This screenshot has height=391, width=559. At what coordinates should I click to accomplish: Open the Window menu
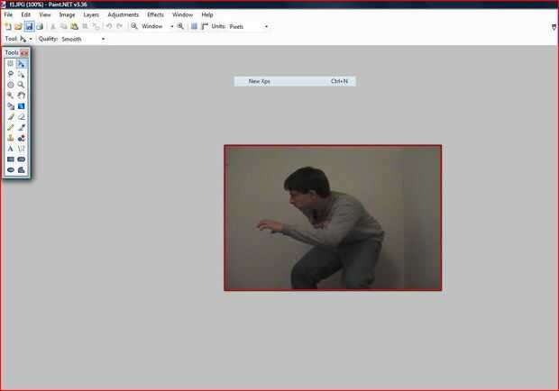pyautogui.click(x=182, y=14)
